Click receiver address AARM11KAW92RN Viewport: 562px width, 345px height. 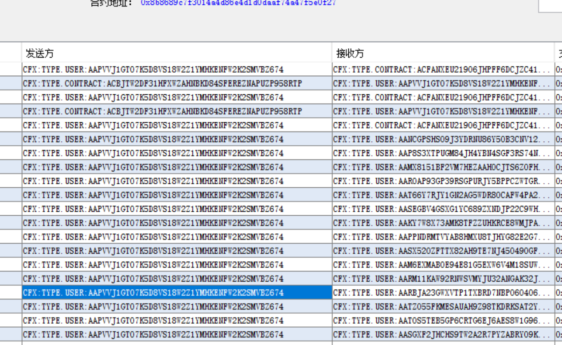(x=443, y=279)
